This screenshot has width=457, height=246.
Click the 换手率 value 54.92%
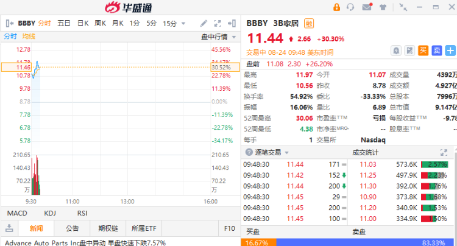click(x=302, y=96)
